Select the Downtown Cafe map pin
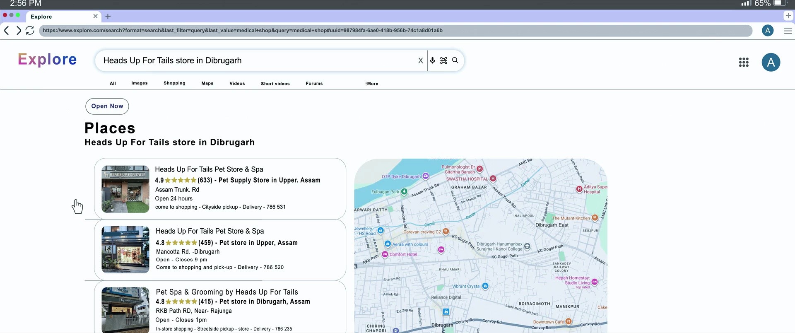Image resolution: width=795 pixels, height=333 pixels. 569,321
